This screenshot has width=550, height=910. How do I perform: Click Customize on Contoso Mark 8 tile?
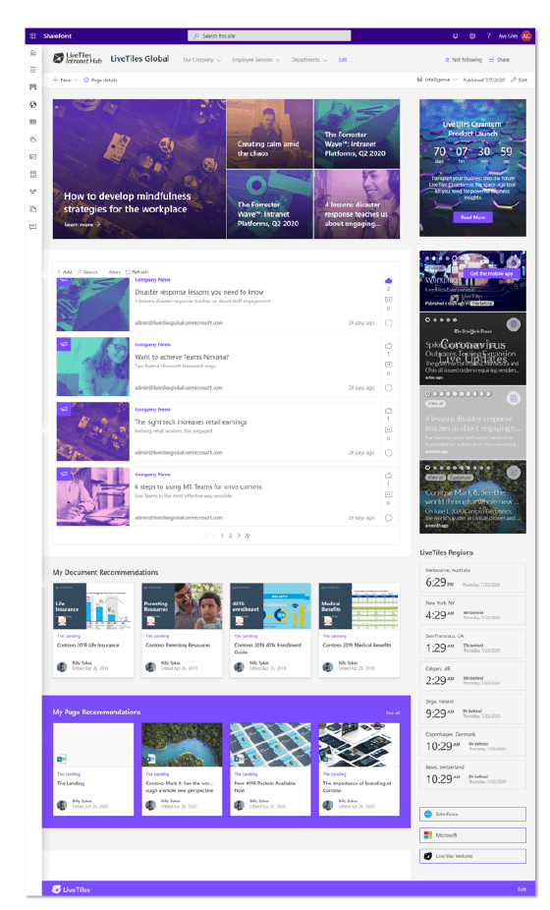pyautogui.click(x=461, y=477)
